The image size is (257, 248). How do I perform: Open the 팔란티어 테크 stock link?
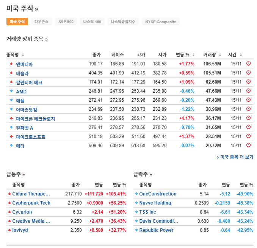29,82
